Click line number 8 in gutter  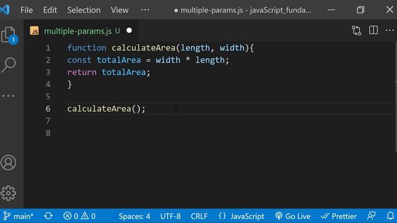pyautogui.click(x=48, y=133)
